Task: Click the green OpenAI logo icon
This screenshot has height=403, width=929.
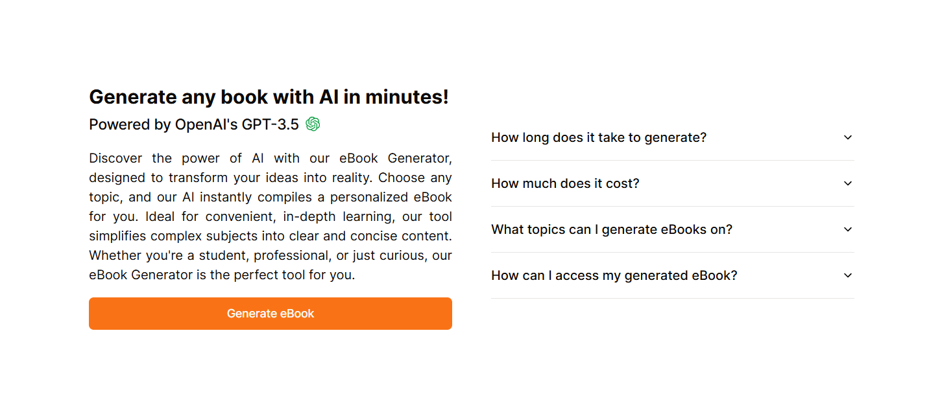Action: (x=313, y=124)
